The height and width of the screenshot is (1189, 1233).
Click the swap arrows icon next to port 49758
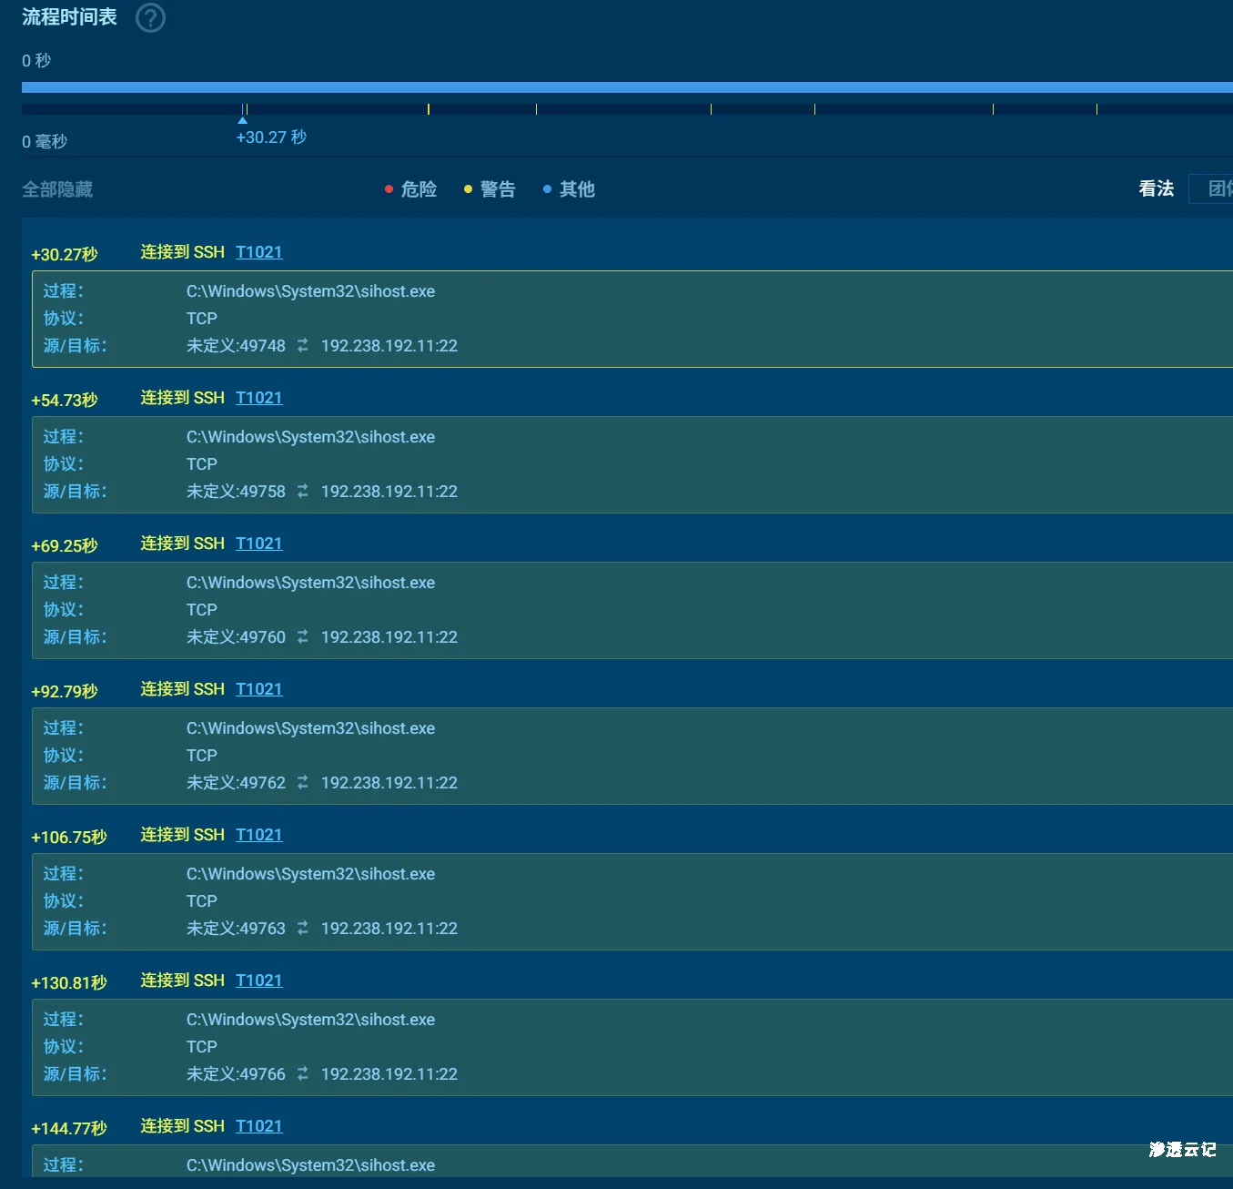303,492
